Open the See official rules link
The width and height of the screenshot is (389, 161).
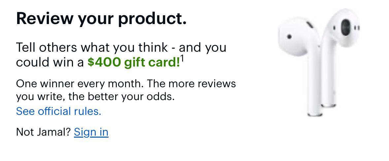click(58, 111)
